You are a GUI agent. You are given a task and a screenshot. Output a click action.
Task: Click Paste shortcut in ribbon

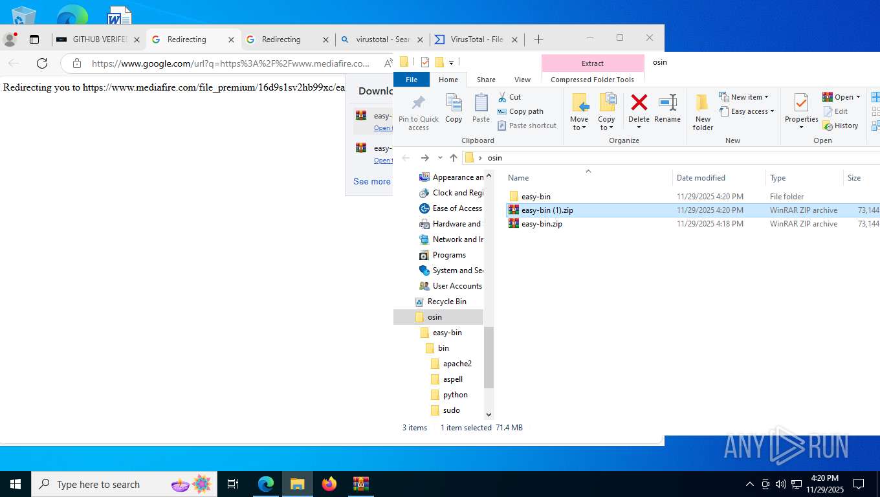[x=527, y=126]
